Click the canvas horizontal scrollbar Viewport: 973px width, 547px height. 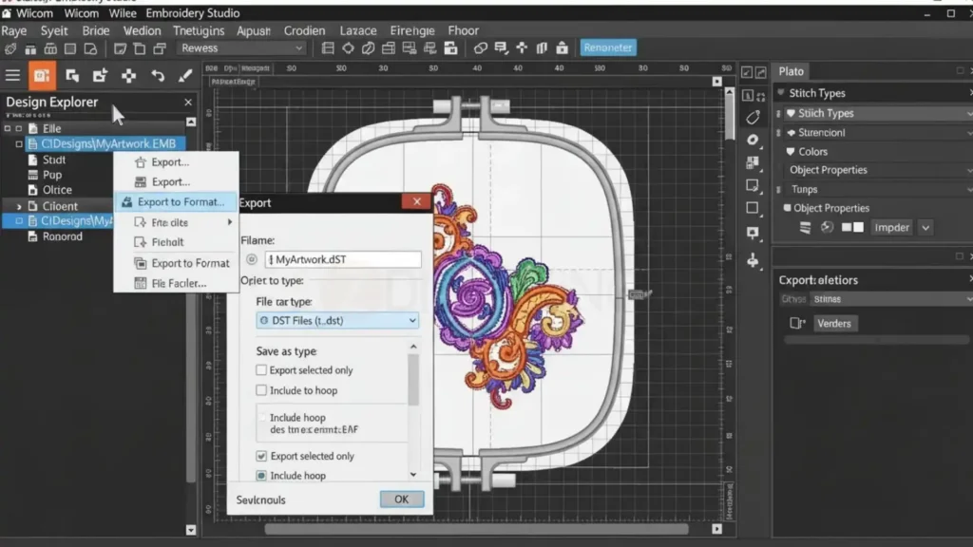[x=477, y=530]
